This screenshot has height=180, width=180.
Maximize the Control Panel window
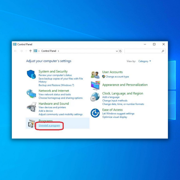point(154,44)
